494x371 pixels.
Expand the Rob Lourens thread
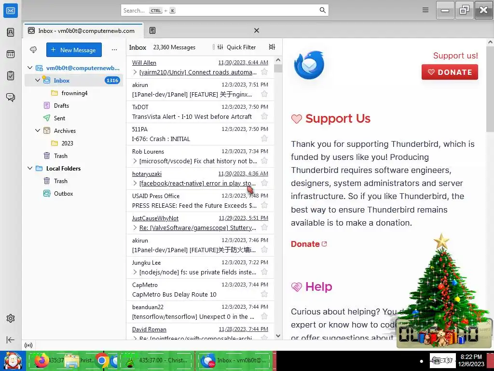point(135,161)
